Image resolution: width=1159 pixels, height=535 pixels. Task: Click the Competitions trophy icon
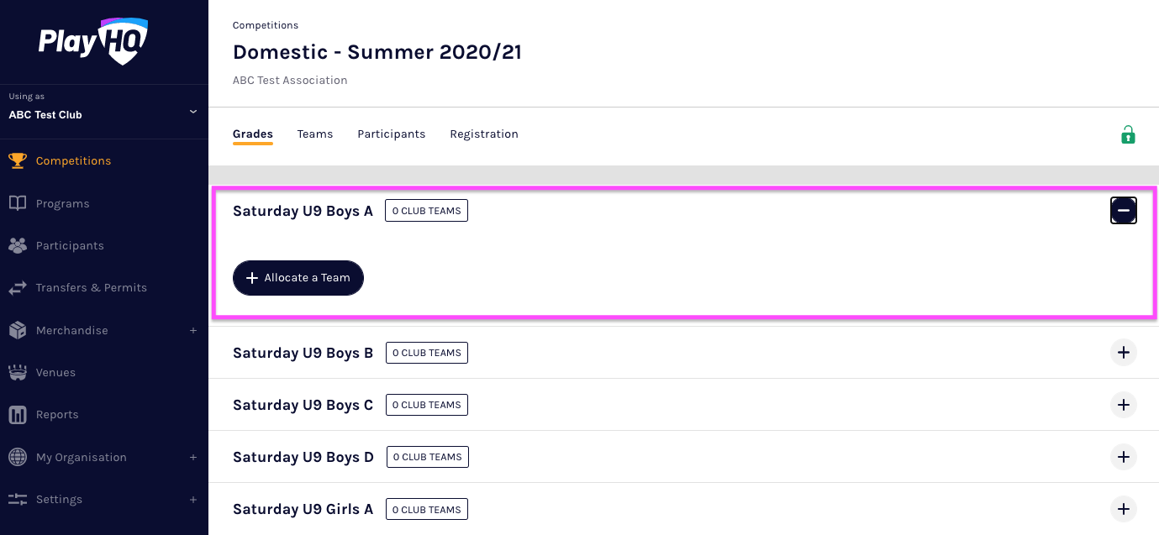pos(18,160)
